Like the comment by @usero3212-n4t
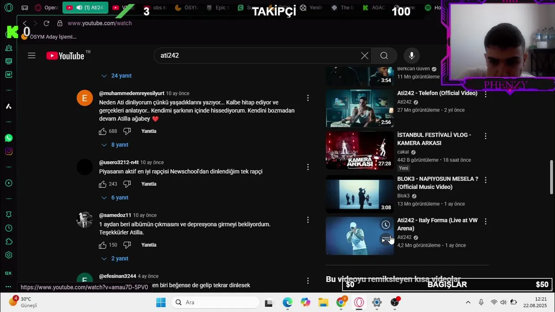 (103, 184)
